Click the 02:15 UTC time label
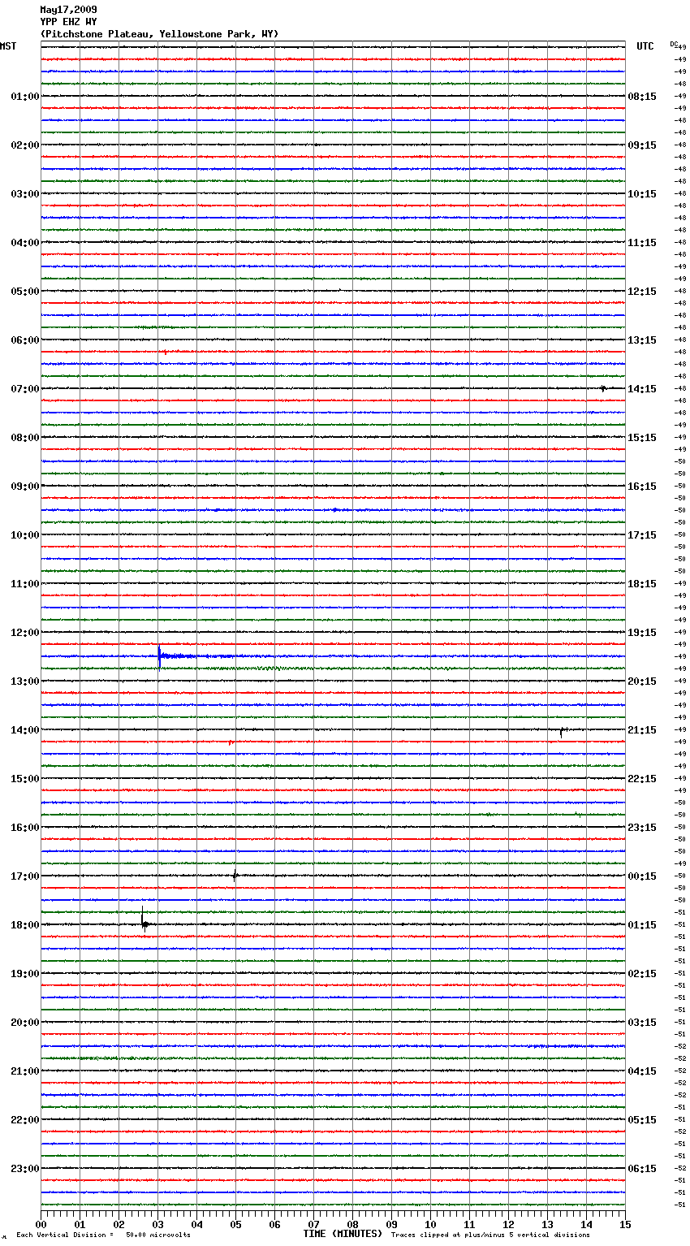This screenshot has height=1246, width=690. [x=642, y=974]
